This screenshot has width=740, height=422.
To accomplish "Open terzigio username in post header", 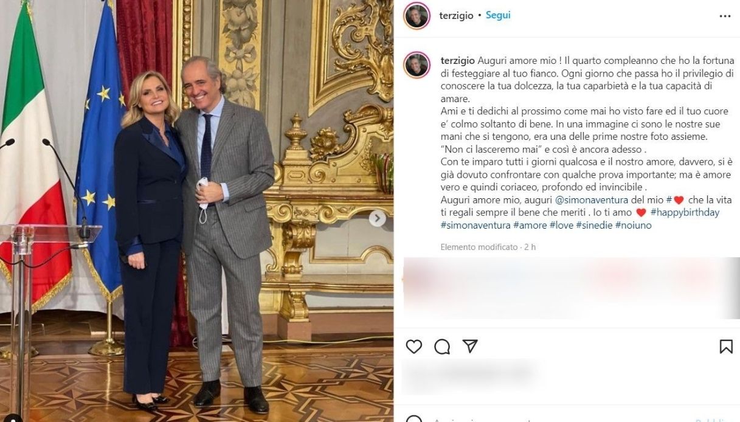I will (456, 16).
